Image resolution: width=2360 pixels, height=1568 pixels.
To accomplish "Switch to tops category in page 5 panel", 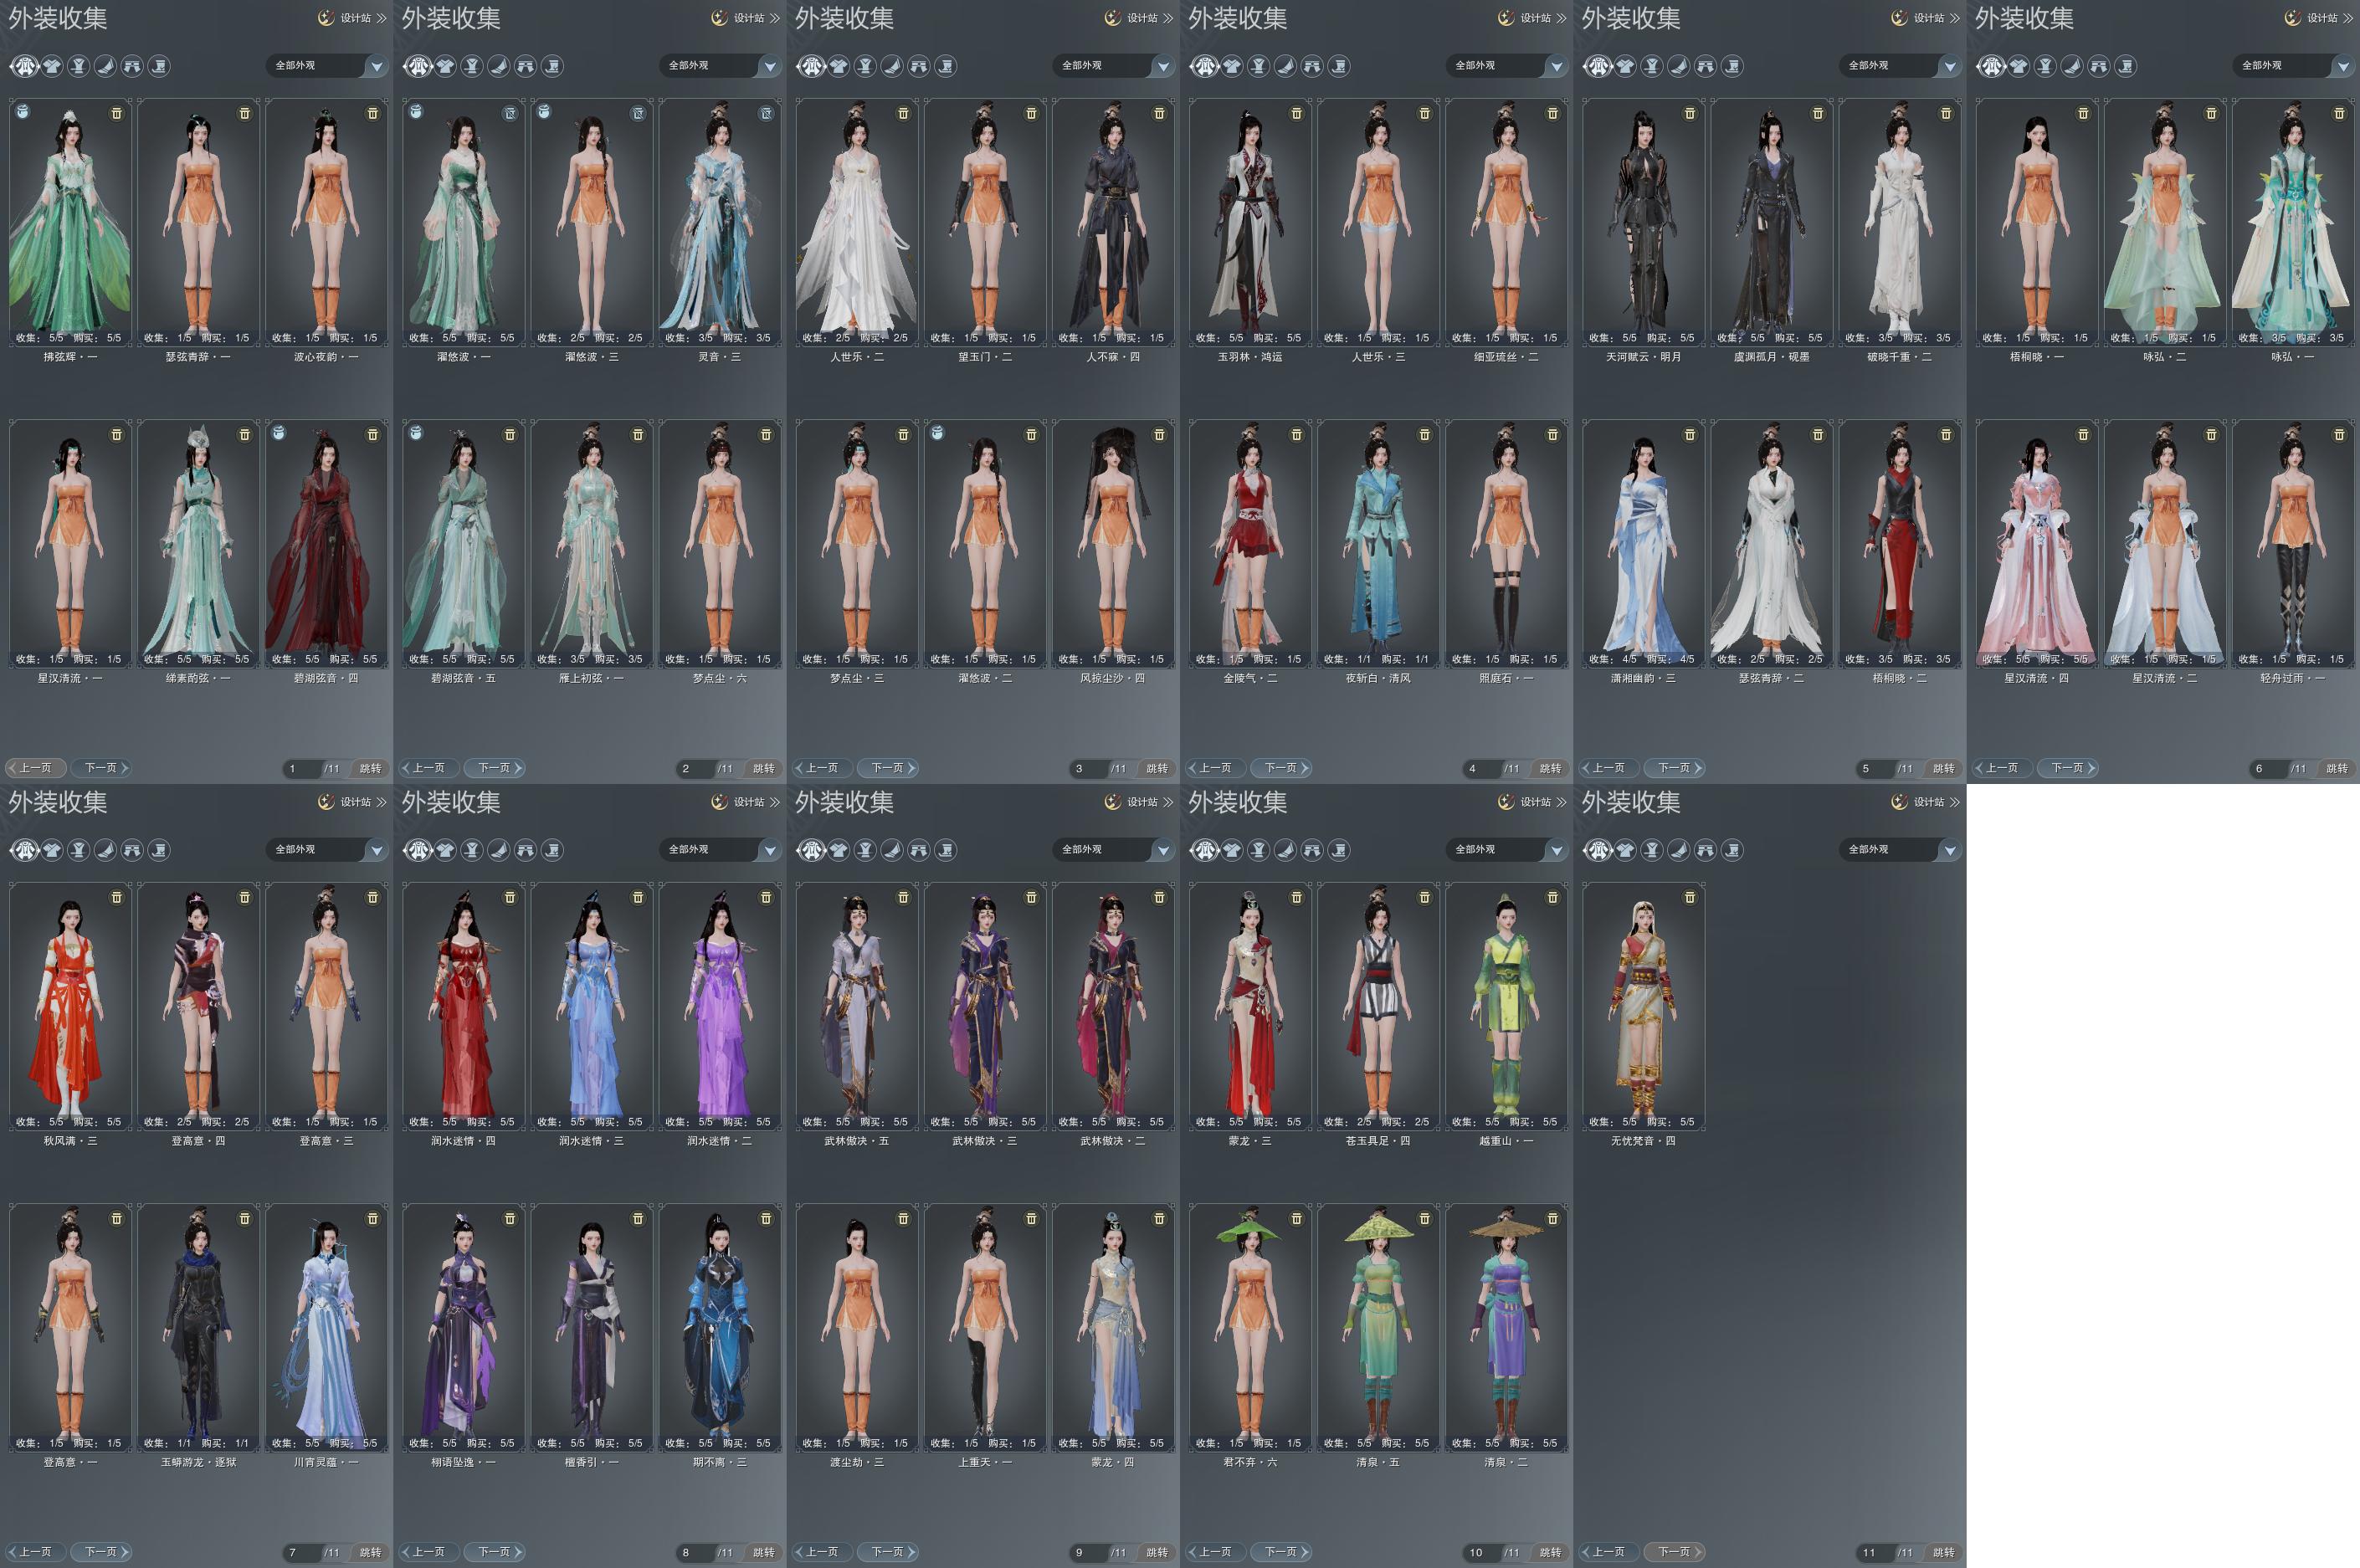I will click(1625, 66).
